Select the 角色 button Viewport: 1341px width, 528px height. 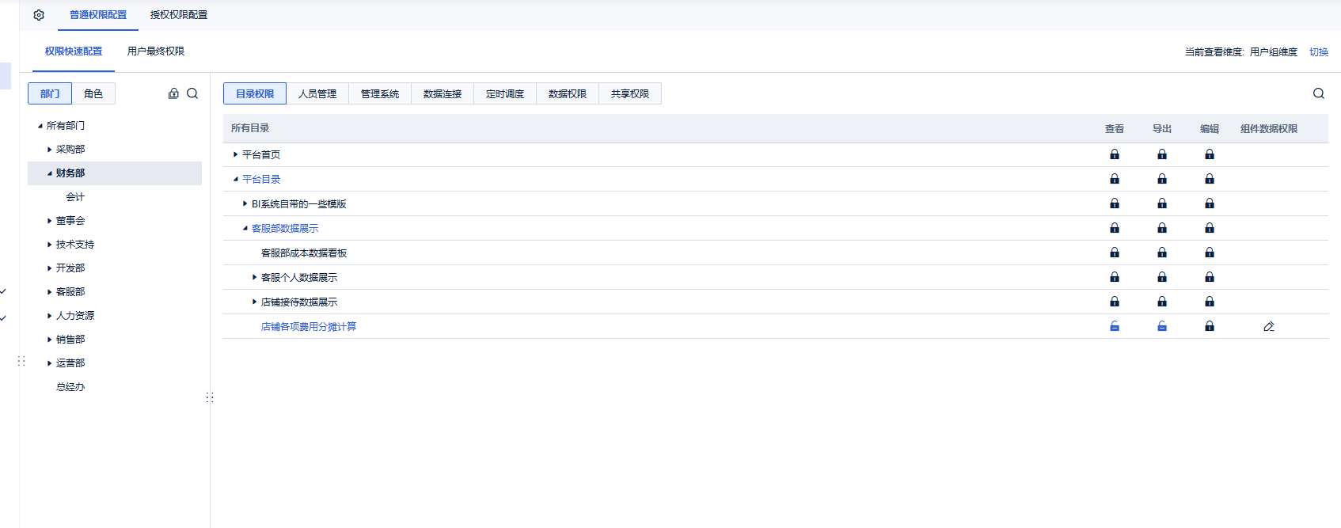coord(93,93)
